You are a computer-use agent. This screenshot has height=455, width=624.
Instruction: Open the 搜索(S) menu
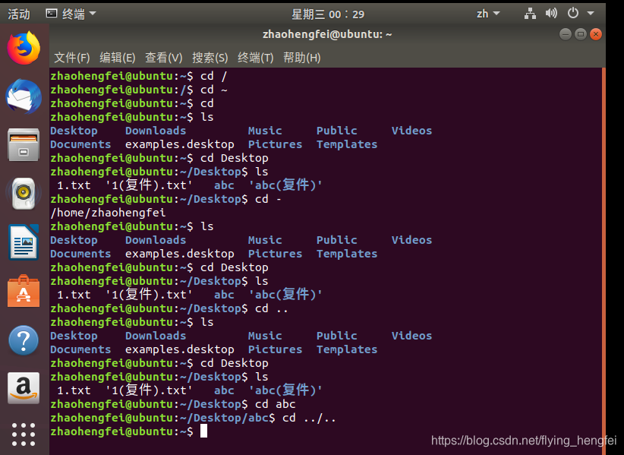coord(210,58)
